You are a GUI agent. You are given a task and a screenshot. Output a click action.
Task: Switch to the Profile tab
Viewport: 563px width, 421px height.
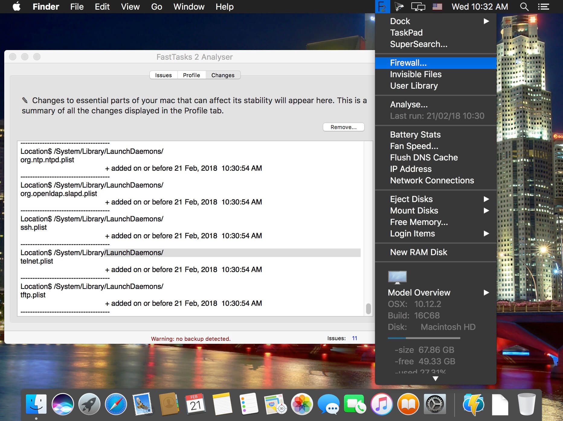191,75
